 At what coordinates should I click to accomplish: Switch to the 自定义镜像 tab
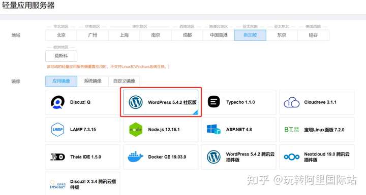pyautogui.click(x=124, y=81)
